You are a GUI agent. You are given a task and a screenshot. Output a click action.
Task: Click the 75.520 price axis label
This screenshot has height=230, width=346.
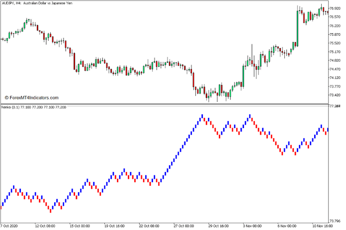pos(335,43)
